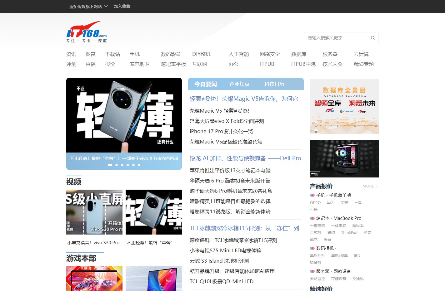Open the vivo X Fold5 carousel banner image
The height and width of the screenshot is (291, 445).
tap(124, 115)
